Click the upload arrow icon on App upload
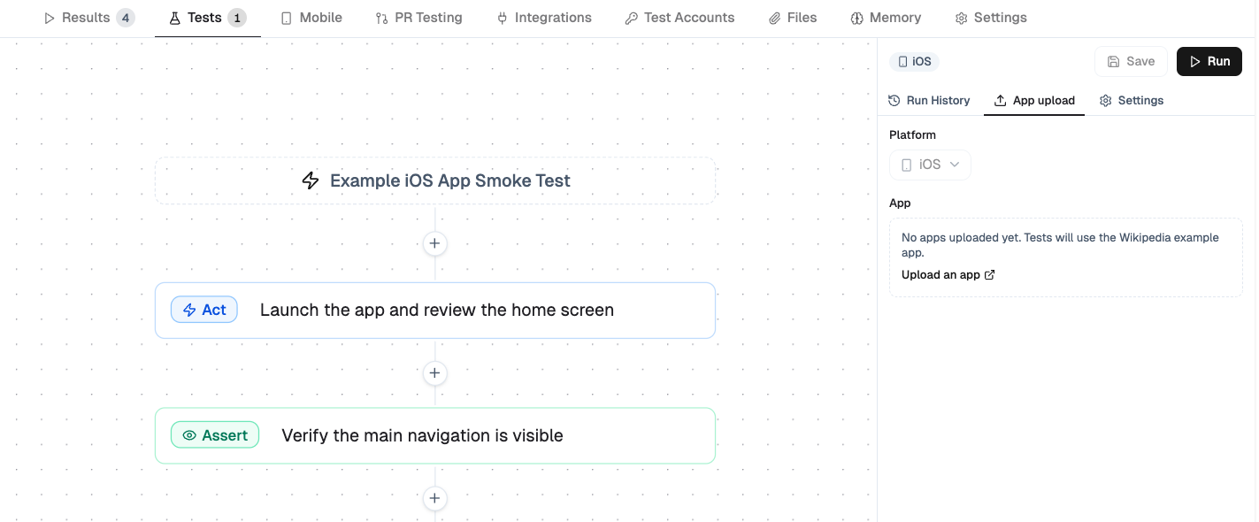This screenshot has height=522, width=1259. pyautogui.click(x=1001, y=100)
